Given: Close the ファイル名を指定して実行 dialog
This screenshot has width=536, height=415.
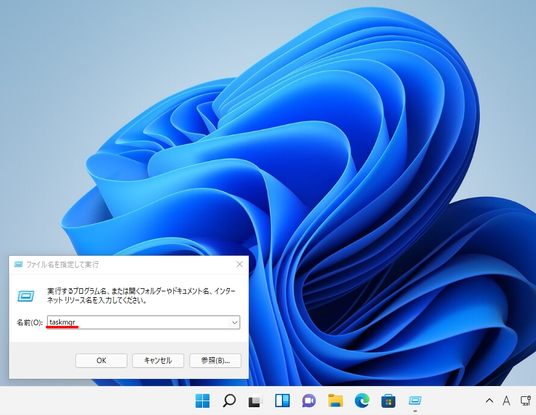Looking at the screenshot, I should pyautogui.click(x=240, y=264).
